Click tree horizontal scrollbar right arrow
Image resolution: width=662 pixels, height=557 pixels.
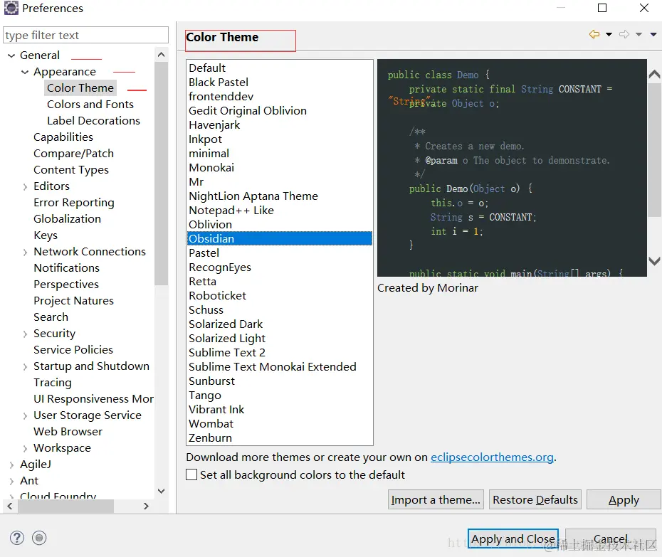click(146, 506)
